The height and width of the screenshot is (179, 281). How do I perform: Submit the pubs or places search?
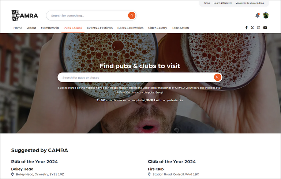pyautogui.click(x=217, y=77)
